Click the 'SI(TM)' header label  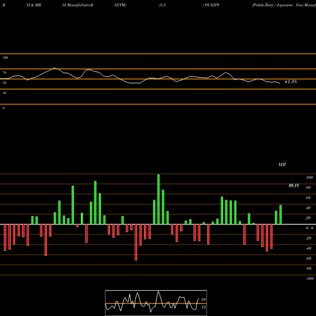click(x=120, y=5)
